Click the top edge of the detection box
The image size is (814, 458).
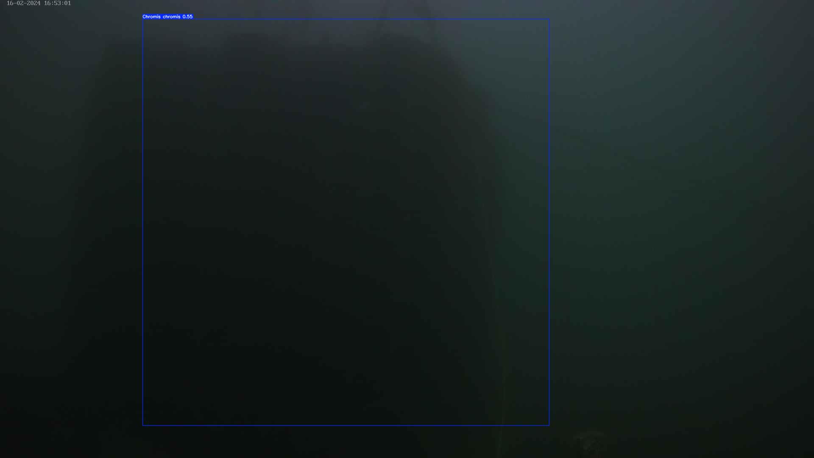346,19
